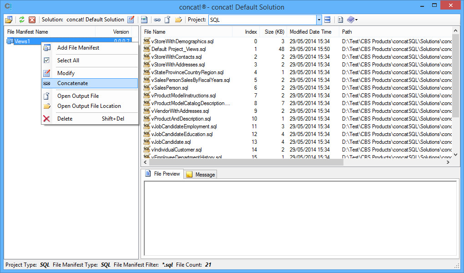This screenshot has width=464, height=273.
Task: Click the Modify pencil menu icon
Action: coord(47,73)
